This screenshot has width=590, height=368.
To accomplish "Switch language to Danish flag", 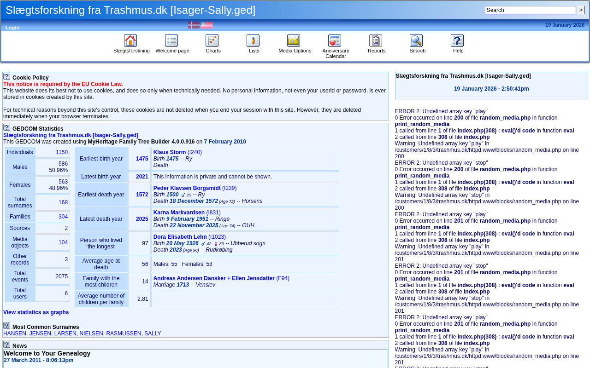I will point(194,25).
